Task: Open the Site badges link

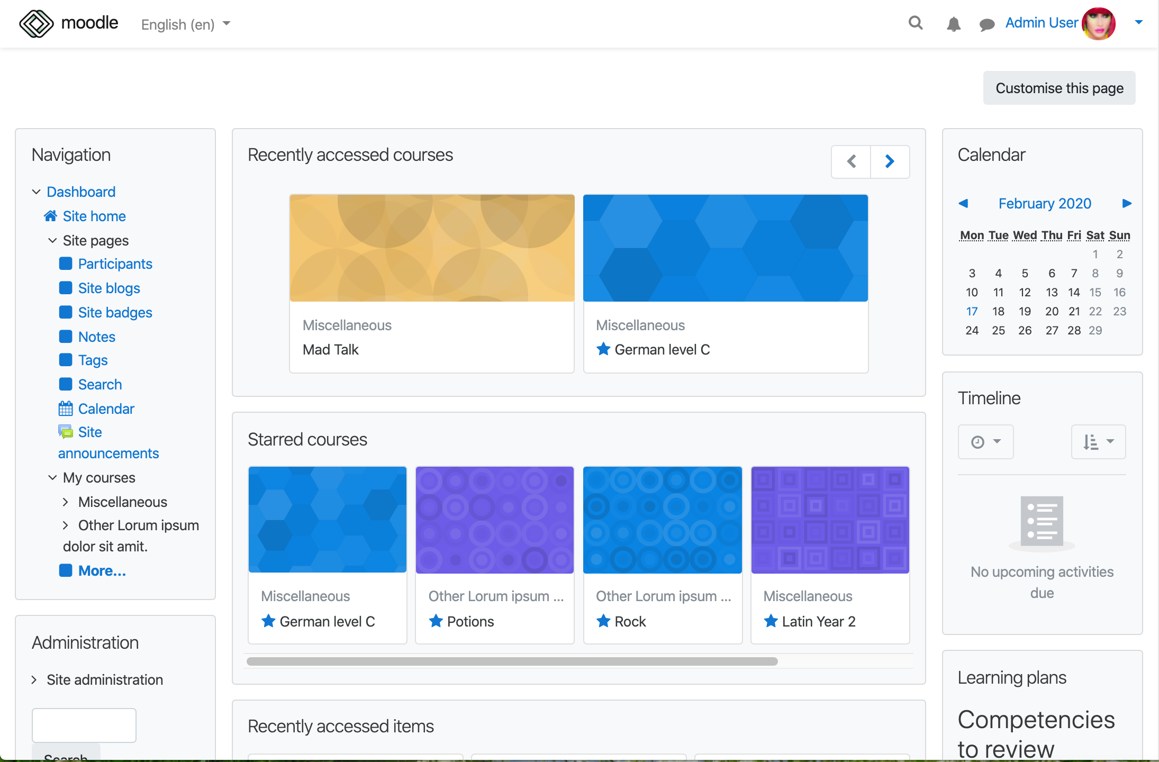Action: [115, 312]
